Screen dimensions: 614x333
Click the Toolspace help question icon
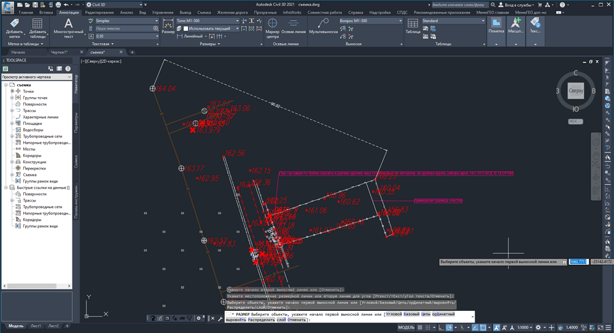pyautogui.click(x=68, y=69)
